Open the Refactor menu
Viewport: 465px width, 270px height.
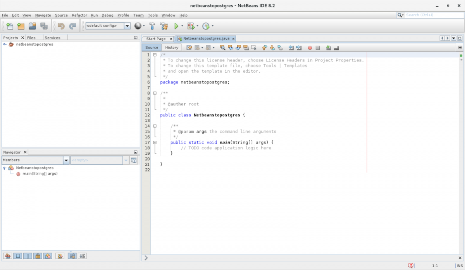tap(79, 15)
